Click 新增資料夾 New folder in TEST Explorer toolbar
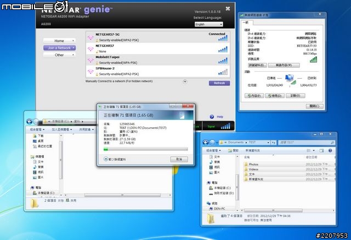Screen dimensions: 351x240 click(253, 150)
